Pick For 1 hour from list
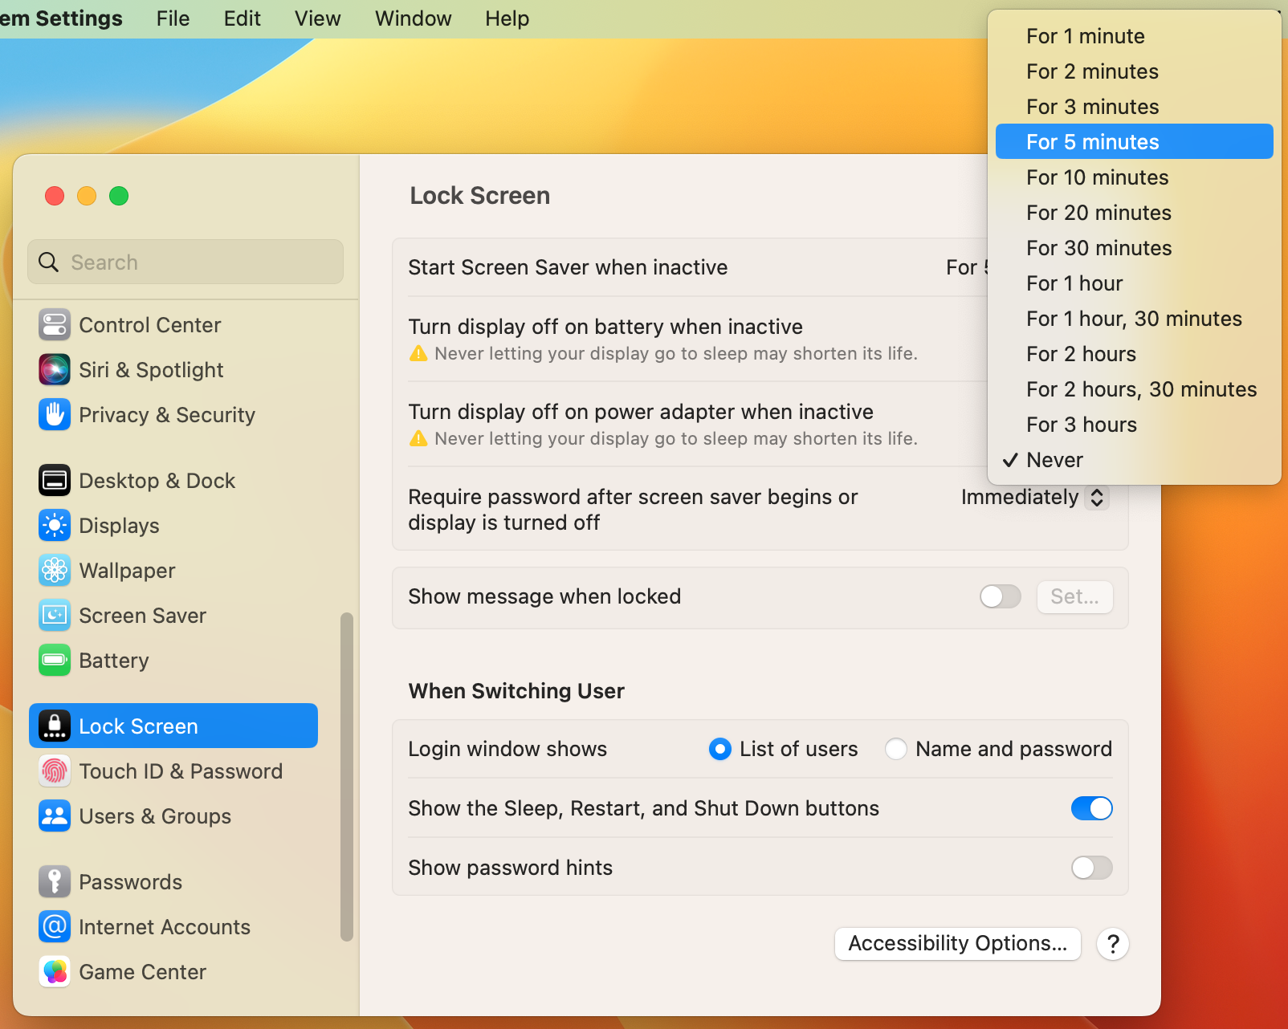This screenshot has width=1288, height=1029. [1074, 283]
